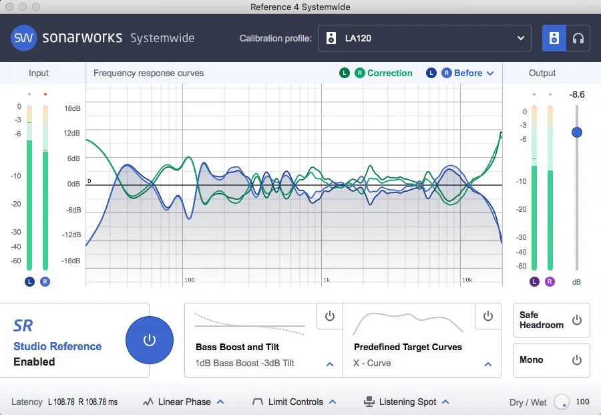
Task: Click the output R channel badge
Action: [x=550, y=282]
